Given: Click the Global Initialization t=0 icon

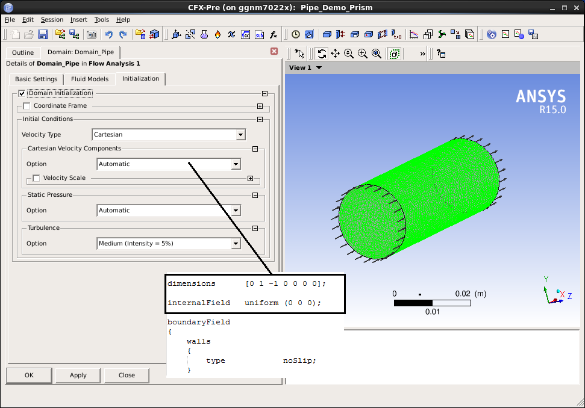Looking at the screenshot, I should pyautogui.click(x=396, y=35).
